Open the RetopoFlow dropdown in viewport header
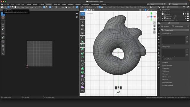This screenshot has width=190, height=107. (x=144, y=7)
